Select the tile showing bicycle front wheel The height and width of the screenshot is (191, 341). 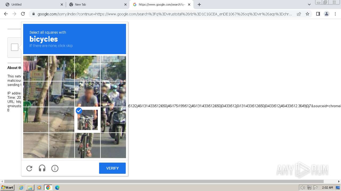87,145
